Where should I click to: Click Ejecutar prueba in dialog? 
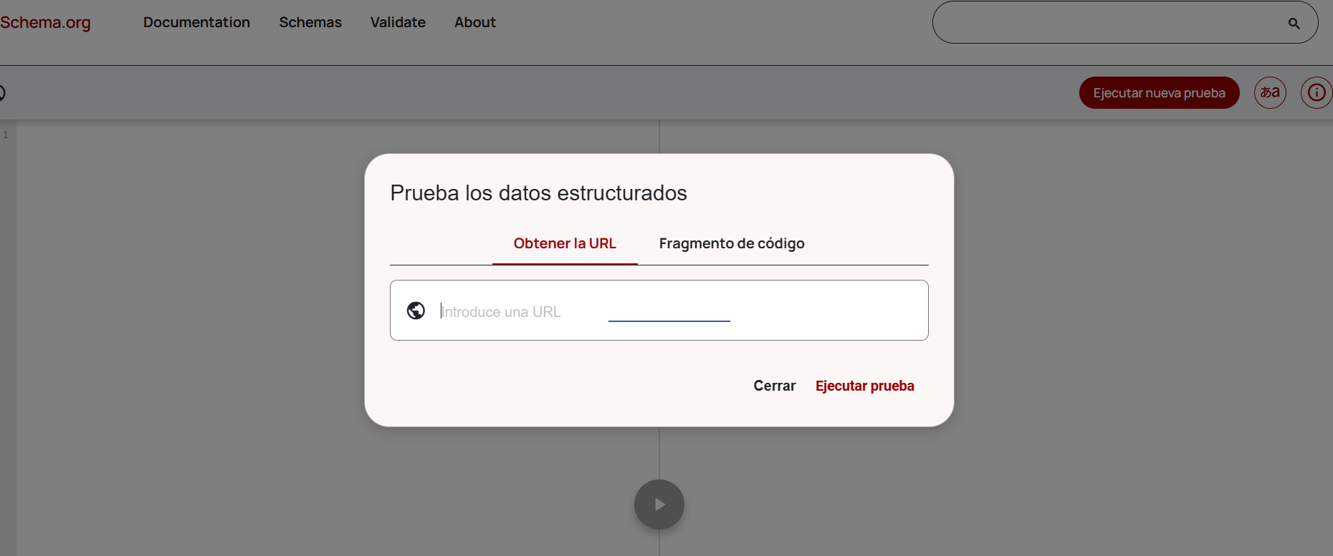865,386
